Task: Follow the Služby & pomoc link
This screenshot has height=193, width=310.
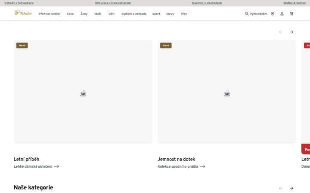Action: pos(294,3)
